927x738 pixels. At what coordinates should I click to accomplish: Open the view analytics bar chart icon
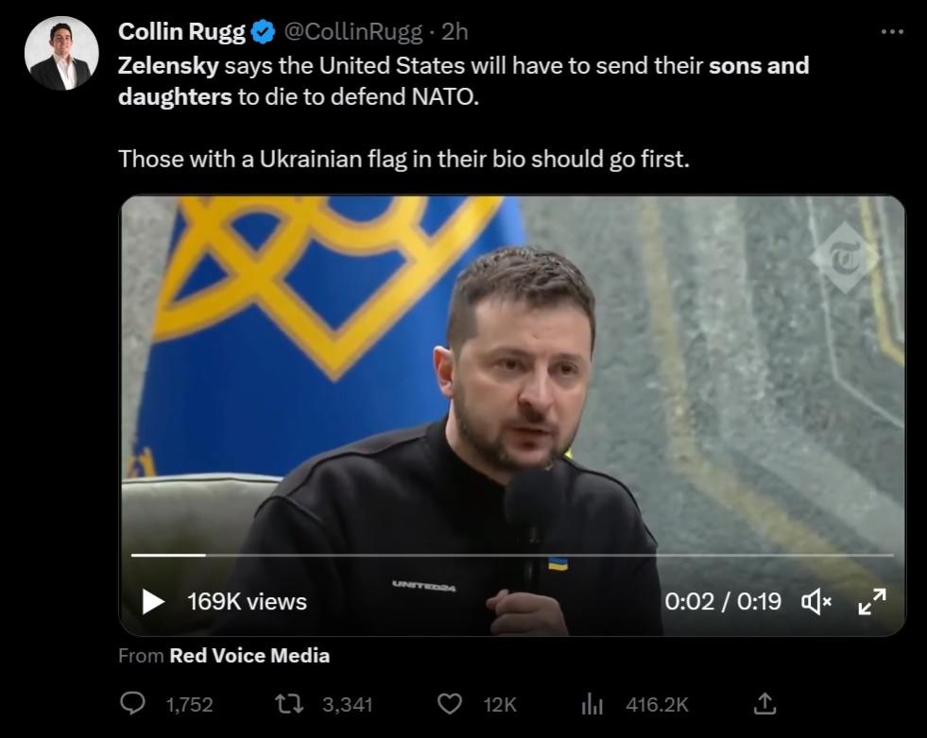[592, 704]
